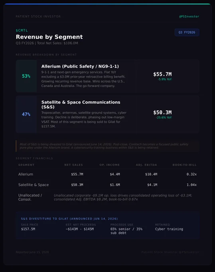This screenshot has width=215, height=272.
Task: Click the $55.7M Allerium revenue figure
Action: pos(162,74)
